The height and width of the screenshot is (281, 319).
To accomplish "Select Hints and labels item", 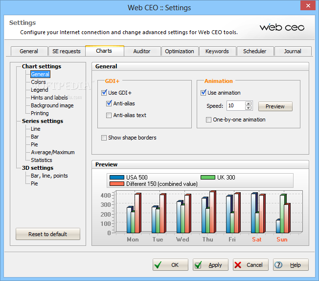I will click(49, 98).
